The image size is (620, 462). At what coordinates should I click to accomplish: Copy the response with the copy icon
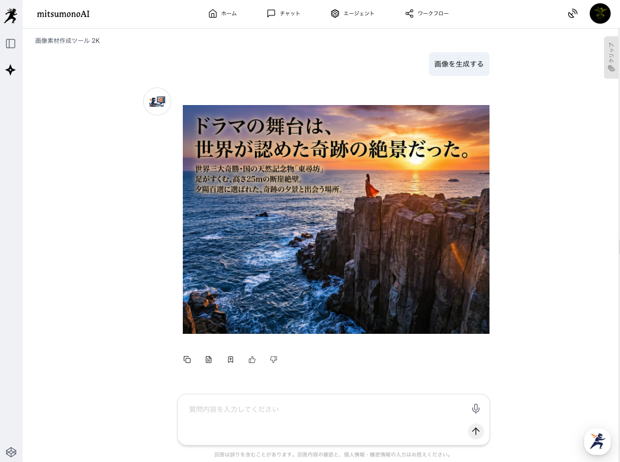pyautogui.click(x=187, y=360)
